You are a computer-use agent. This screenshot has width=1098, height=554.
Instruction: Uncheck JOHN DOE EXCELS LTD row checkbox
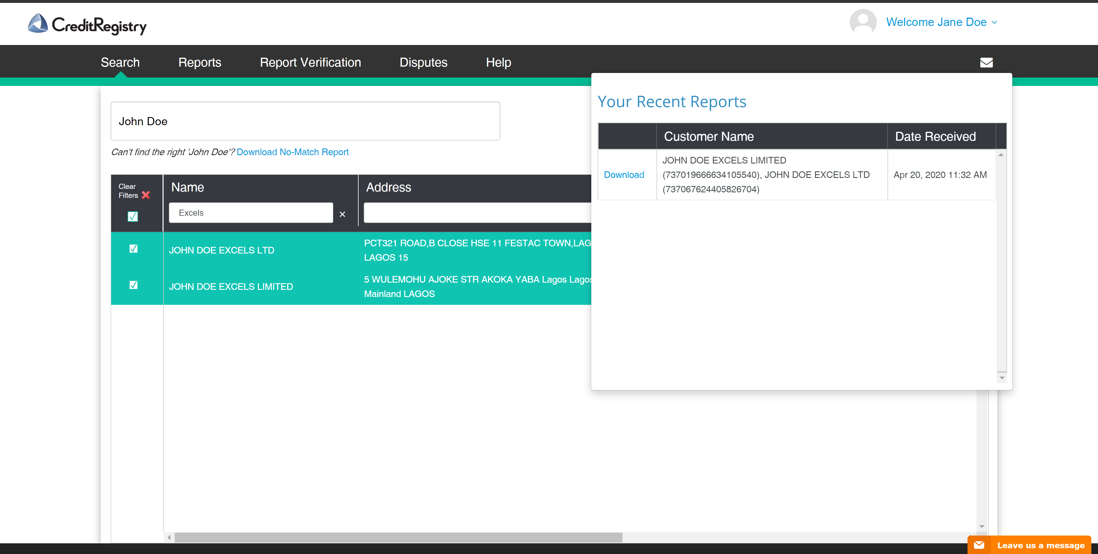[x=133, y=249]
